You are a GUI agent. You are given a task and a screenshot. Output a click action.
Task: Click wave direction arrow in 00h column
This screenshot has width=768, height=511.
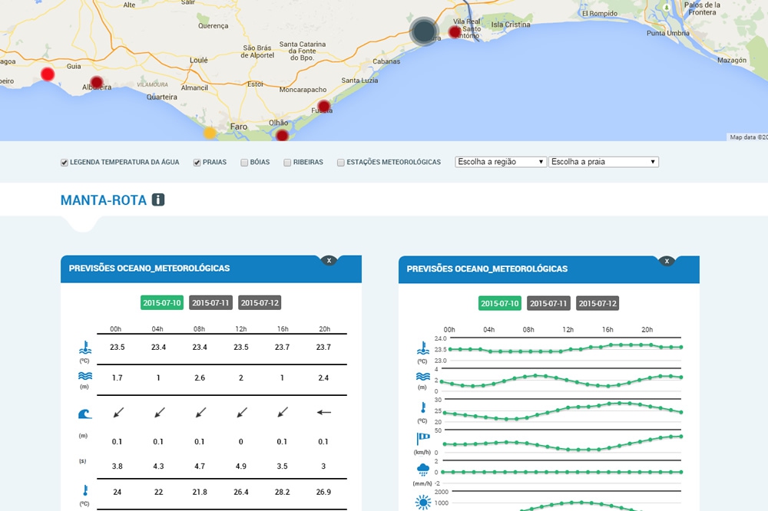[118, 413]
